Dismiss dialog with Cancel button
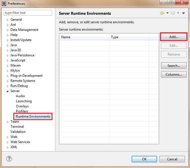This screenshot has width=190, height=168. click(172, 159)
